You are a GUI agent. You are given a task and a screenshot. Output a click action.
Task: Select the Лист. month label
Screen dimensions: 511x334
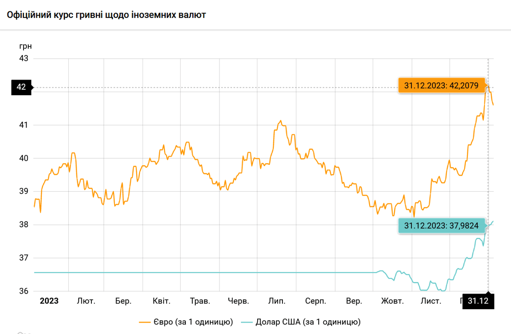(x=430, y=301)
